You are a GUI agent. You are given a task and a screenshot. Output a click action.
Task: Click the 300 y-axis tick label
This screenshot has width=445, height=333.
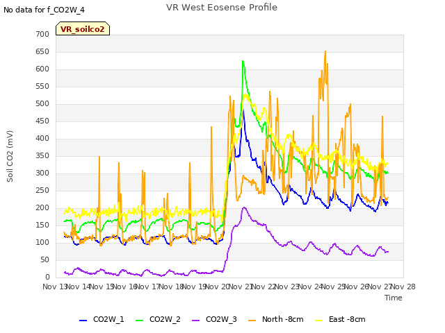point(42,173)
